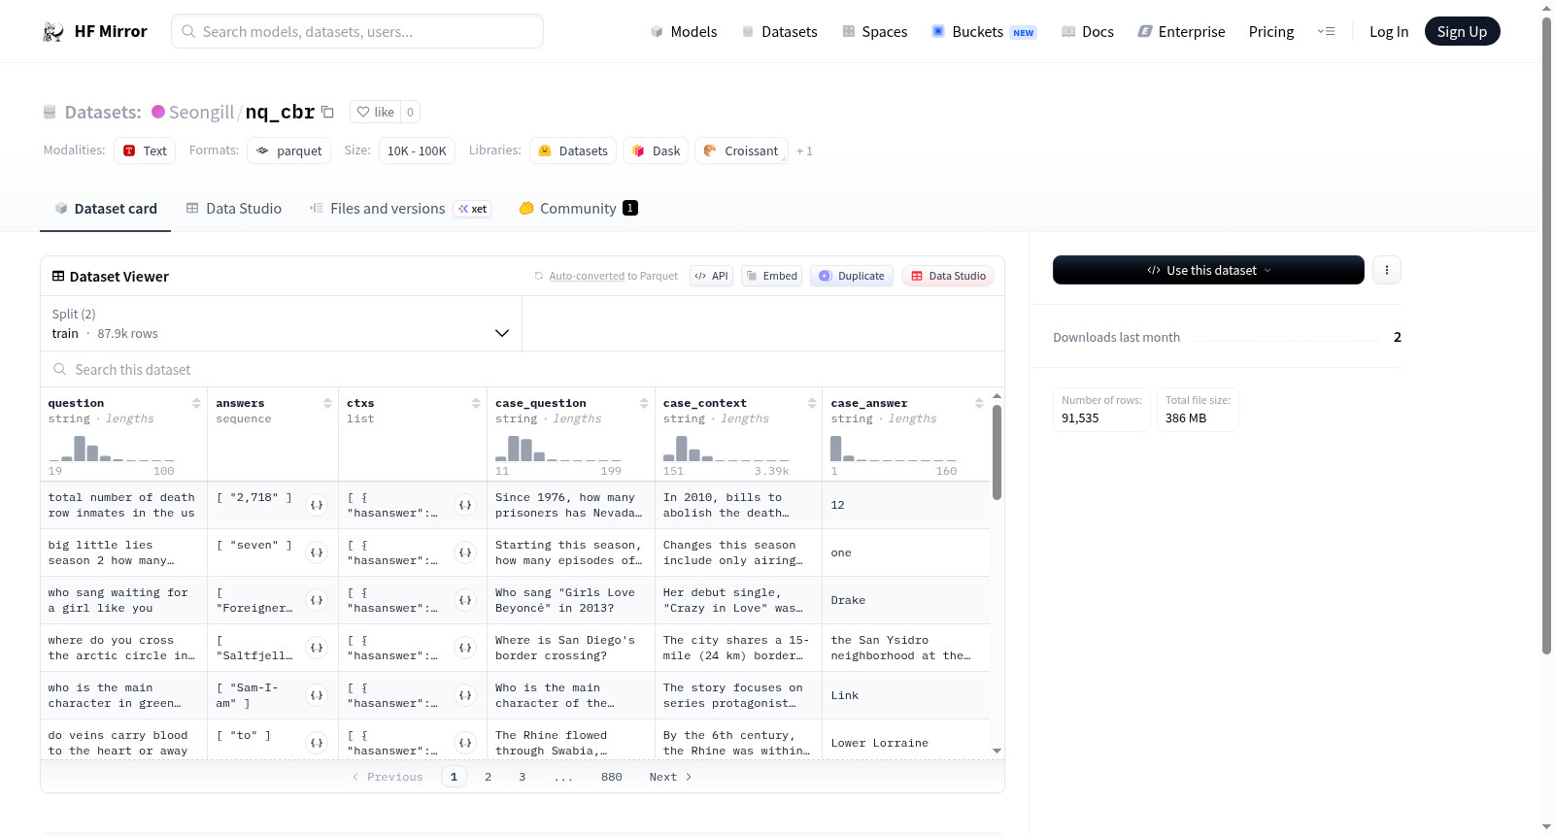Sort by the ctxs column
The width and height of the screenshot is (1554, 836).
(476, 403)
